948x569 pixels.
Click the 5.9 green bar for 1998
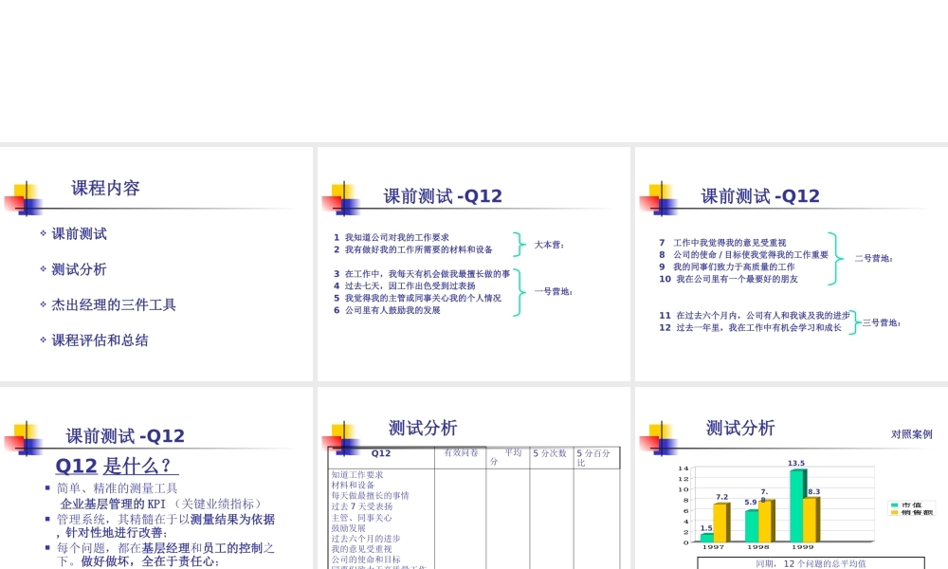click(752, 526)
